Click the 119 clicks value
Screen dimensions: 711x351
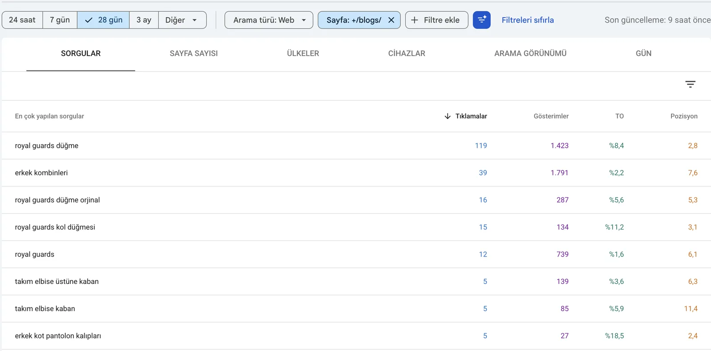click(481, 146)
